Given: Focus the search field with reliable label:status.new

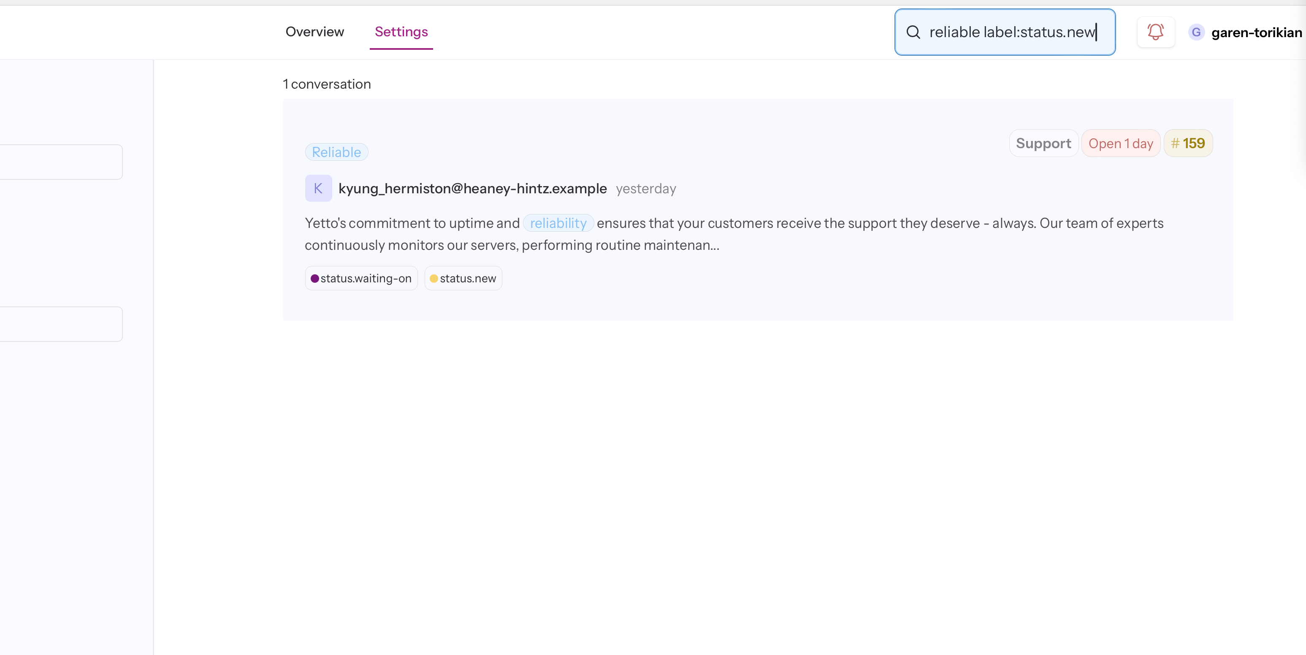Looking at the screenshot, I should point(1005,32).
